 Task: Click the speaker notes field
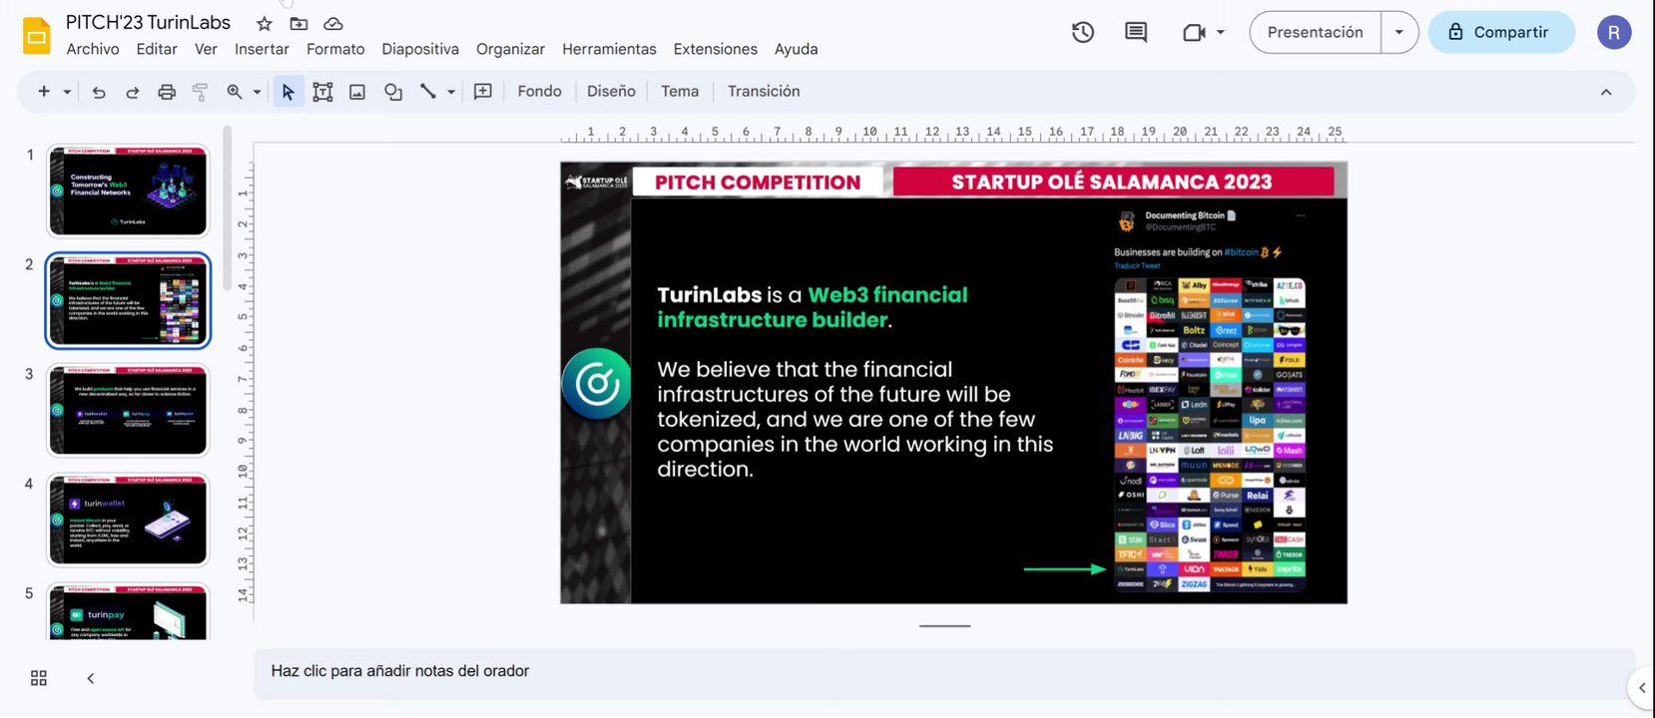tap(944, 672)
